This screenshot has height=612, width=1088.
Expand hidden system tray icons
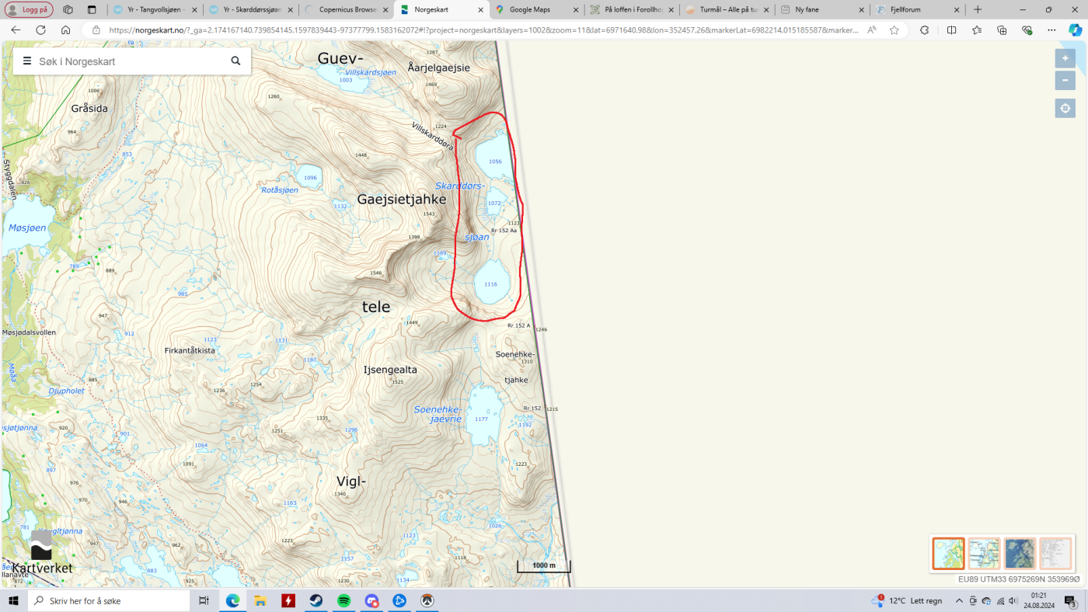pos(959,600)
